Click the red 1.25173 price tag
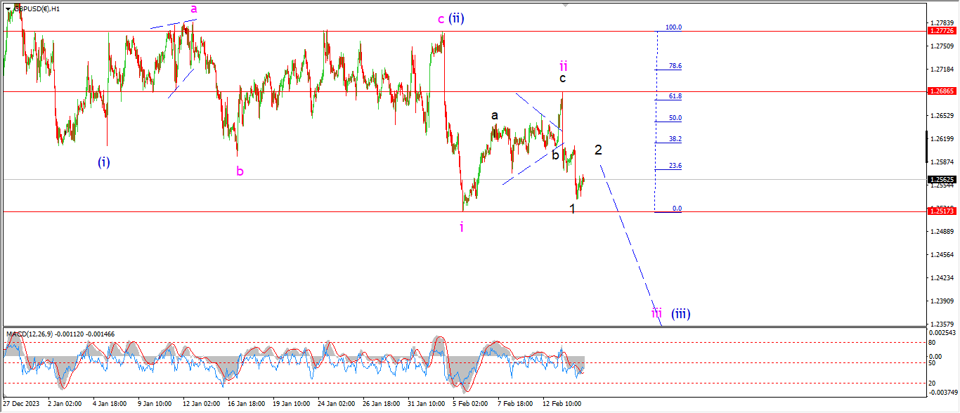The width and height of the screenshot is (960, 413). (x=941, y=211)
